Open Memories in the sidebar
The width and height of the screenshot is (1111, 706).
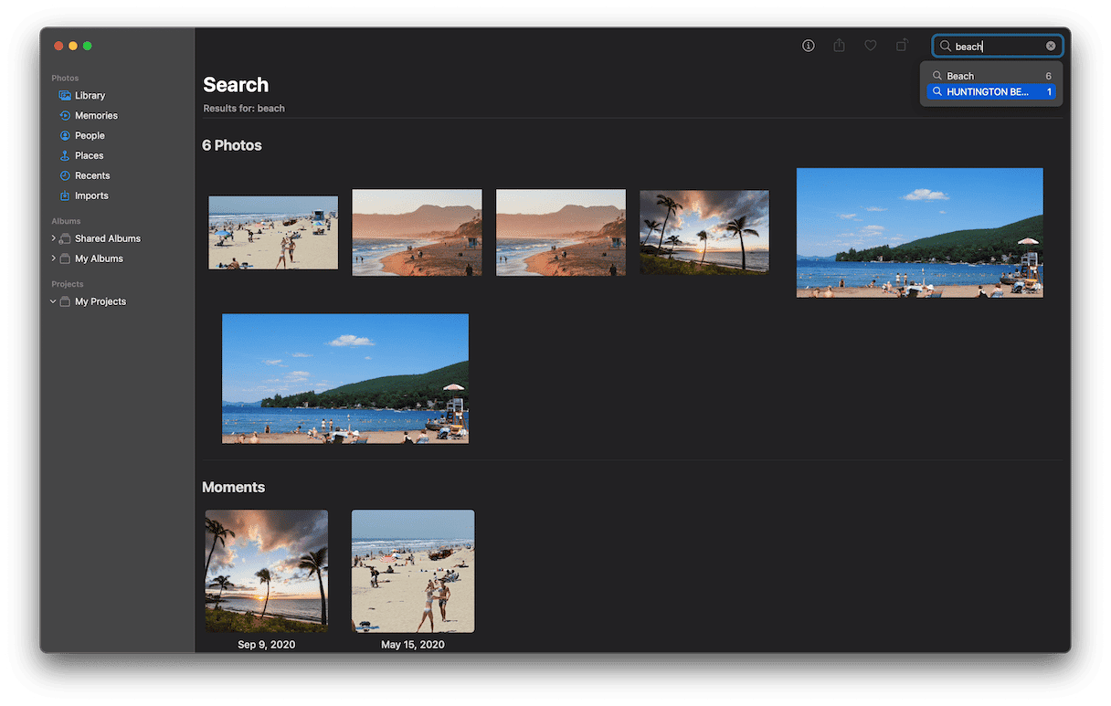coord(96,116)
